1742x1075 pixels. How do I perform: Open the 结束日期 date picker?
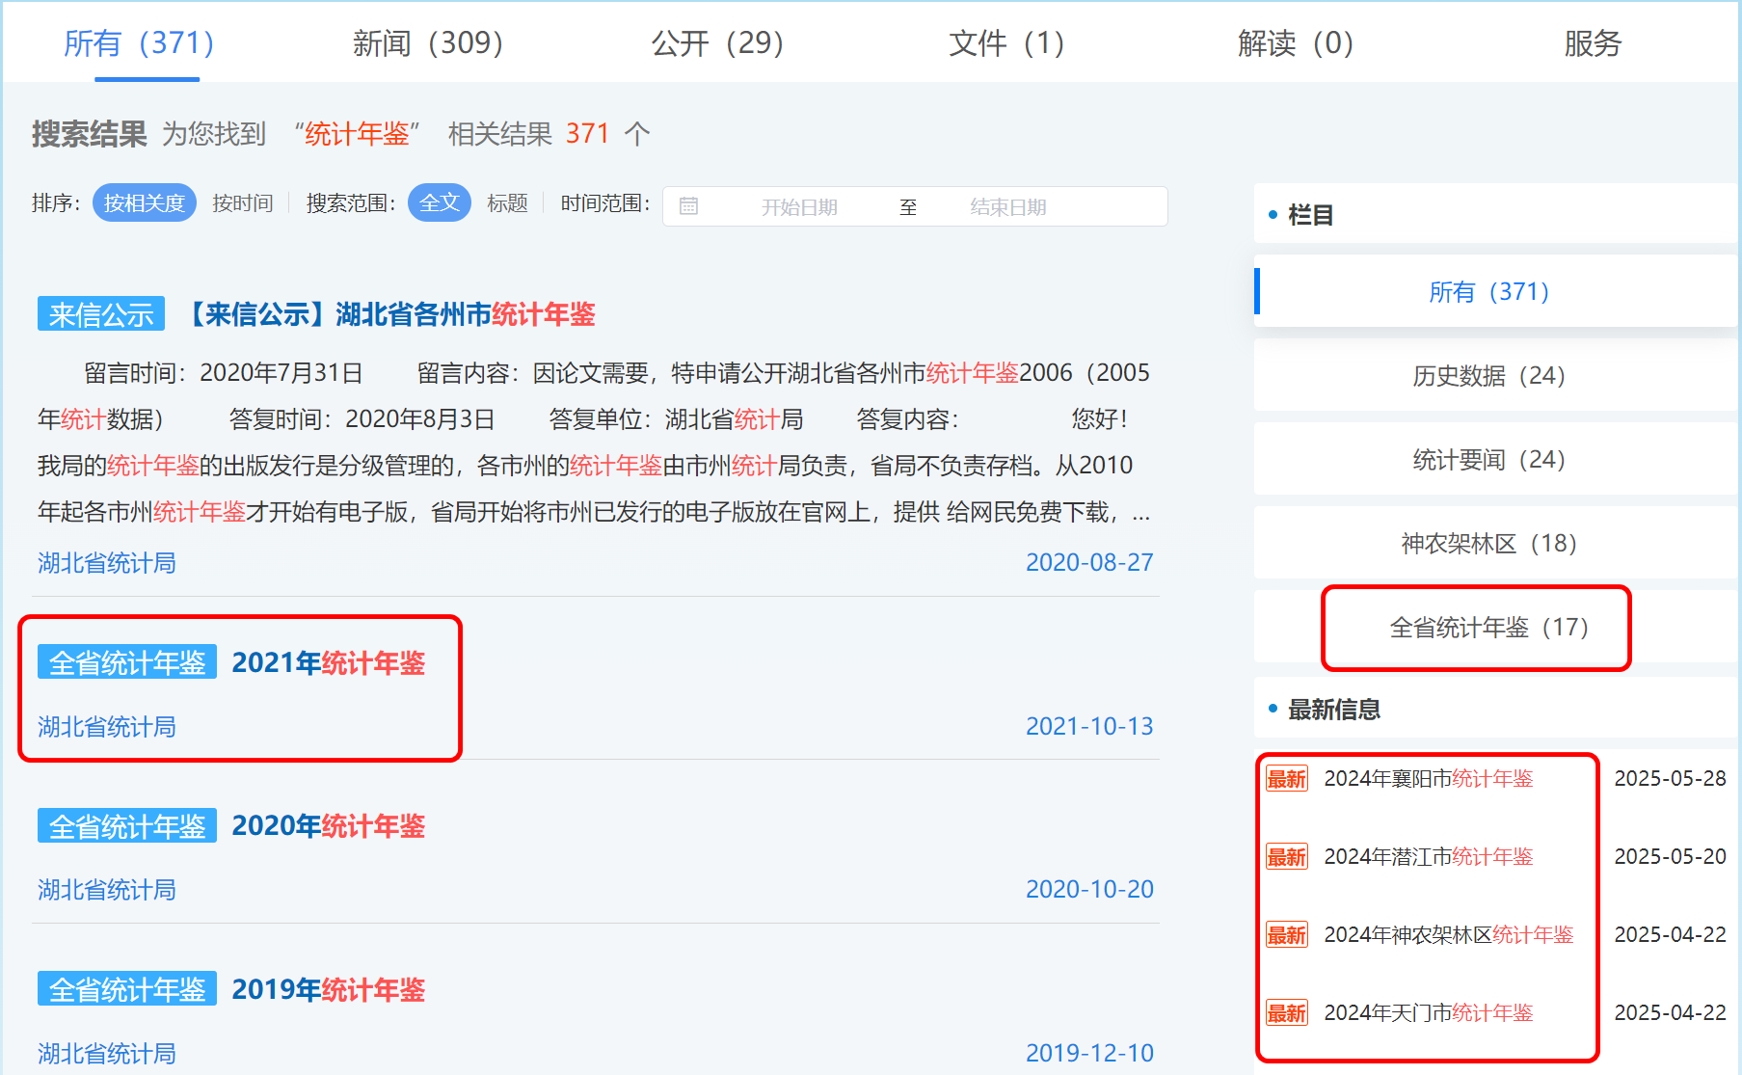[x=1007, y=207]
